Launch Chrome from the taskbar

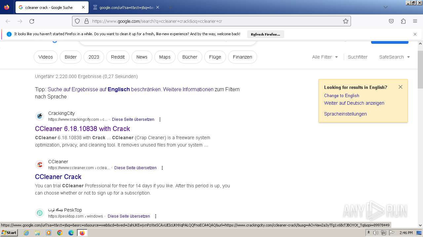[x=60, y=233]
